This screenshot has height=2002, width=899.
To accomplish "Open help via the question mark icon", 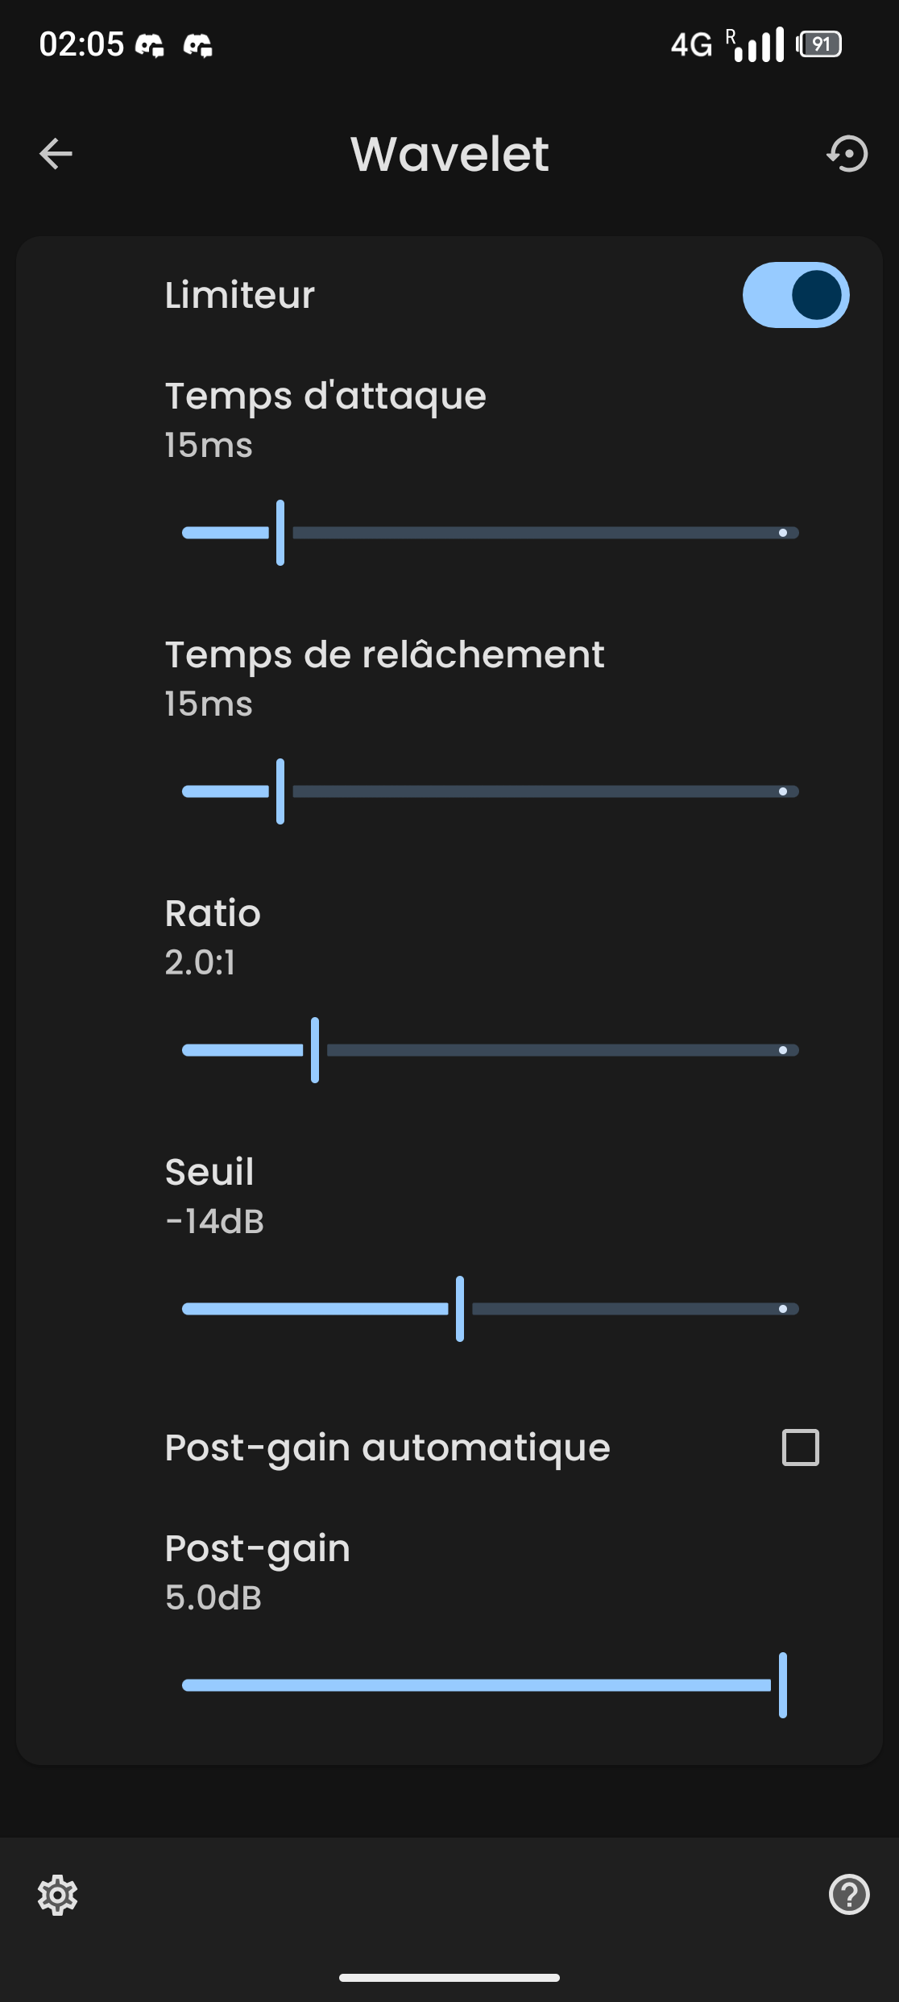I will click(849, 1894).
